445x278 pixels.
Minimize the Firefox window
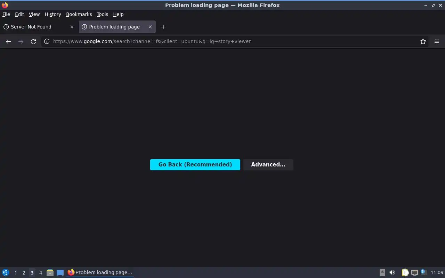[426, 5]
